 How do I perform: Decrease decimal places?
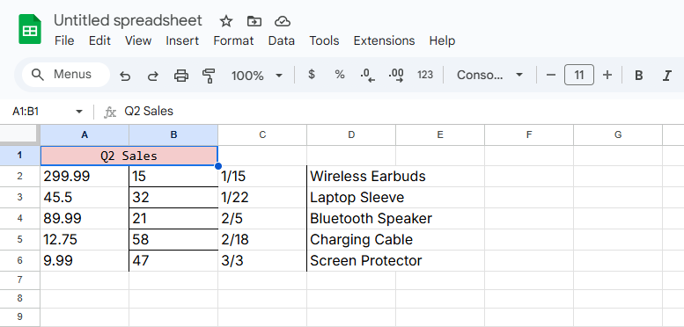pyautogui.click(x=367, y=76)
